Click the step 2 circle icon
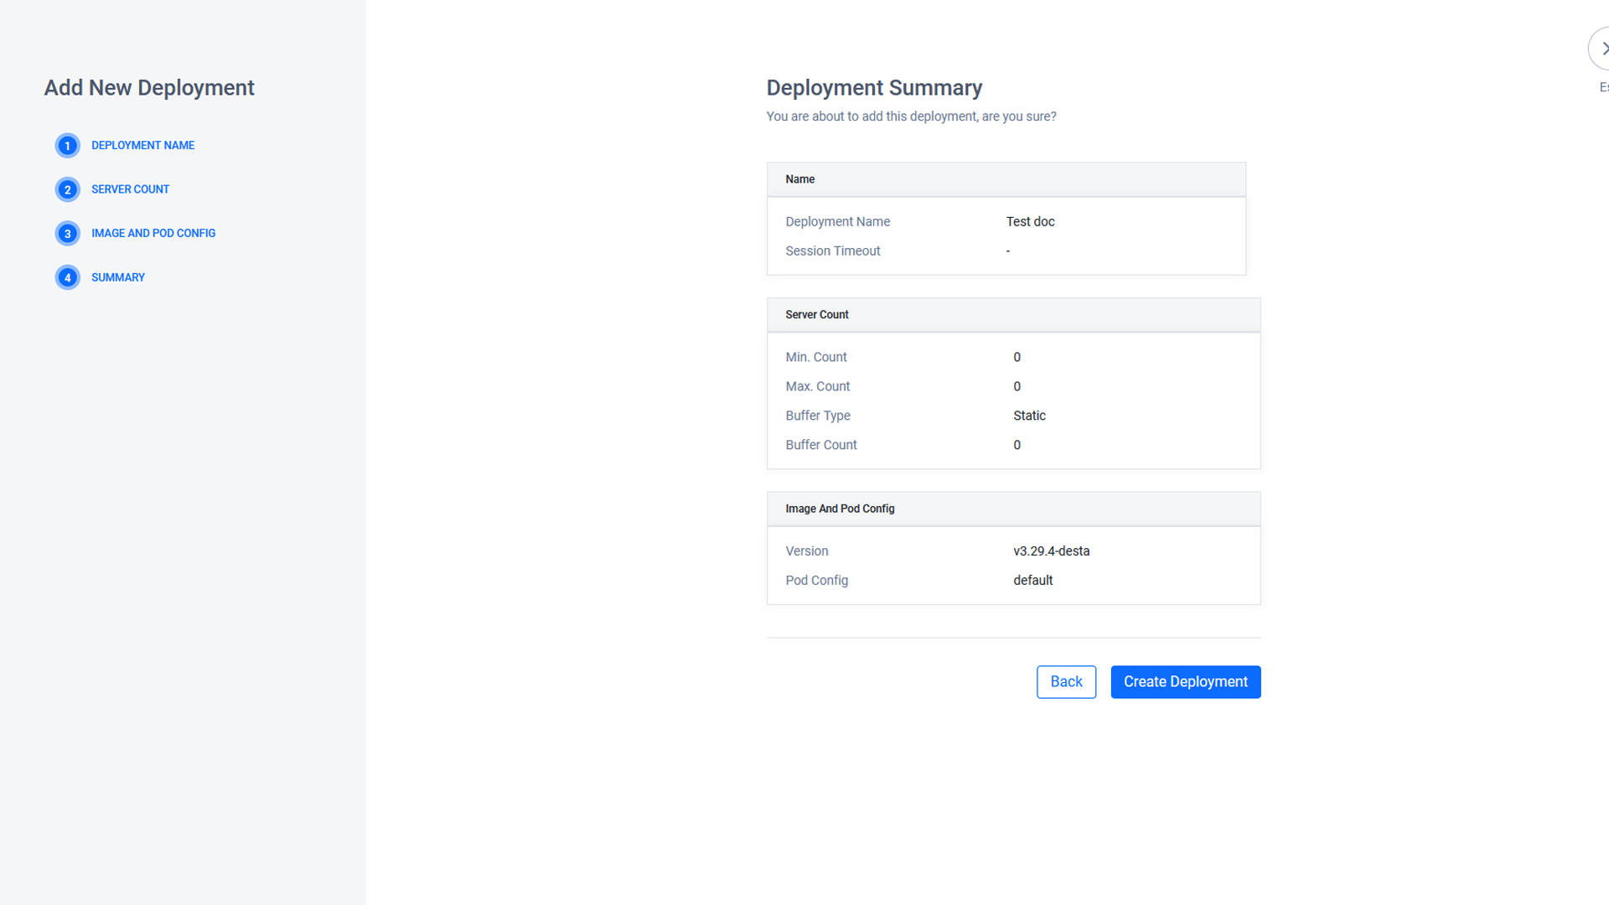The width and height of the screenshot is (1609, 905). tap(68, 189)
